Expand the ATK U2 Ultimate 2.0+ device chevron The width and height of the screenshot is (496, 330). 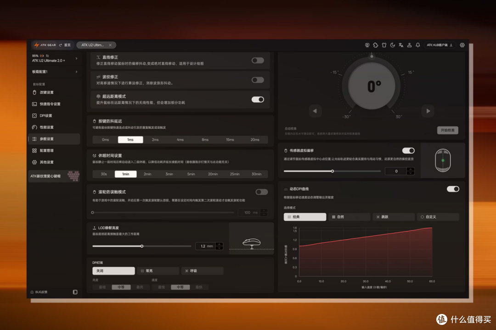click(x=77, y=58)
